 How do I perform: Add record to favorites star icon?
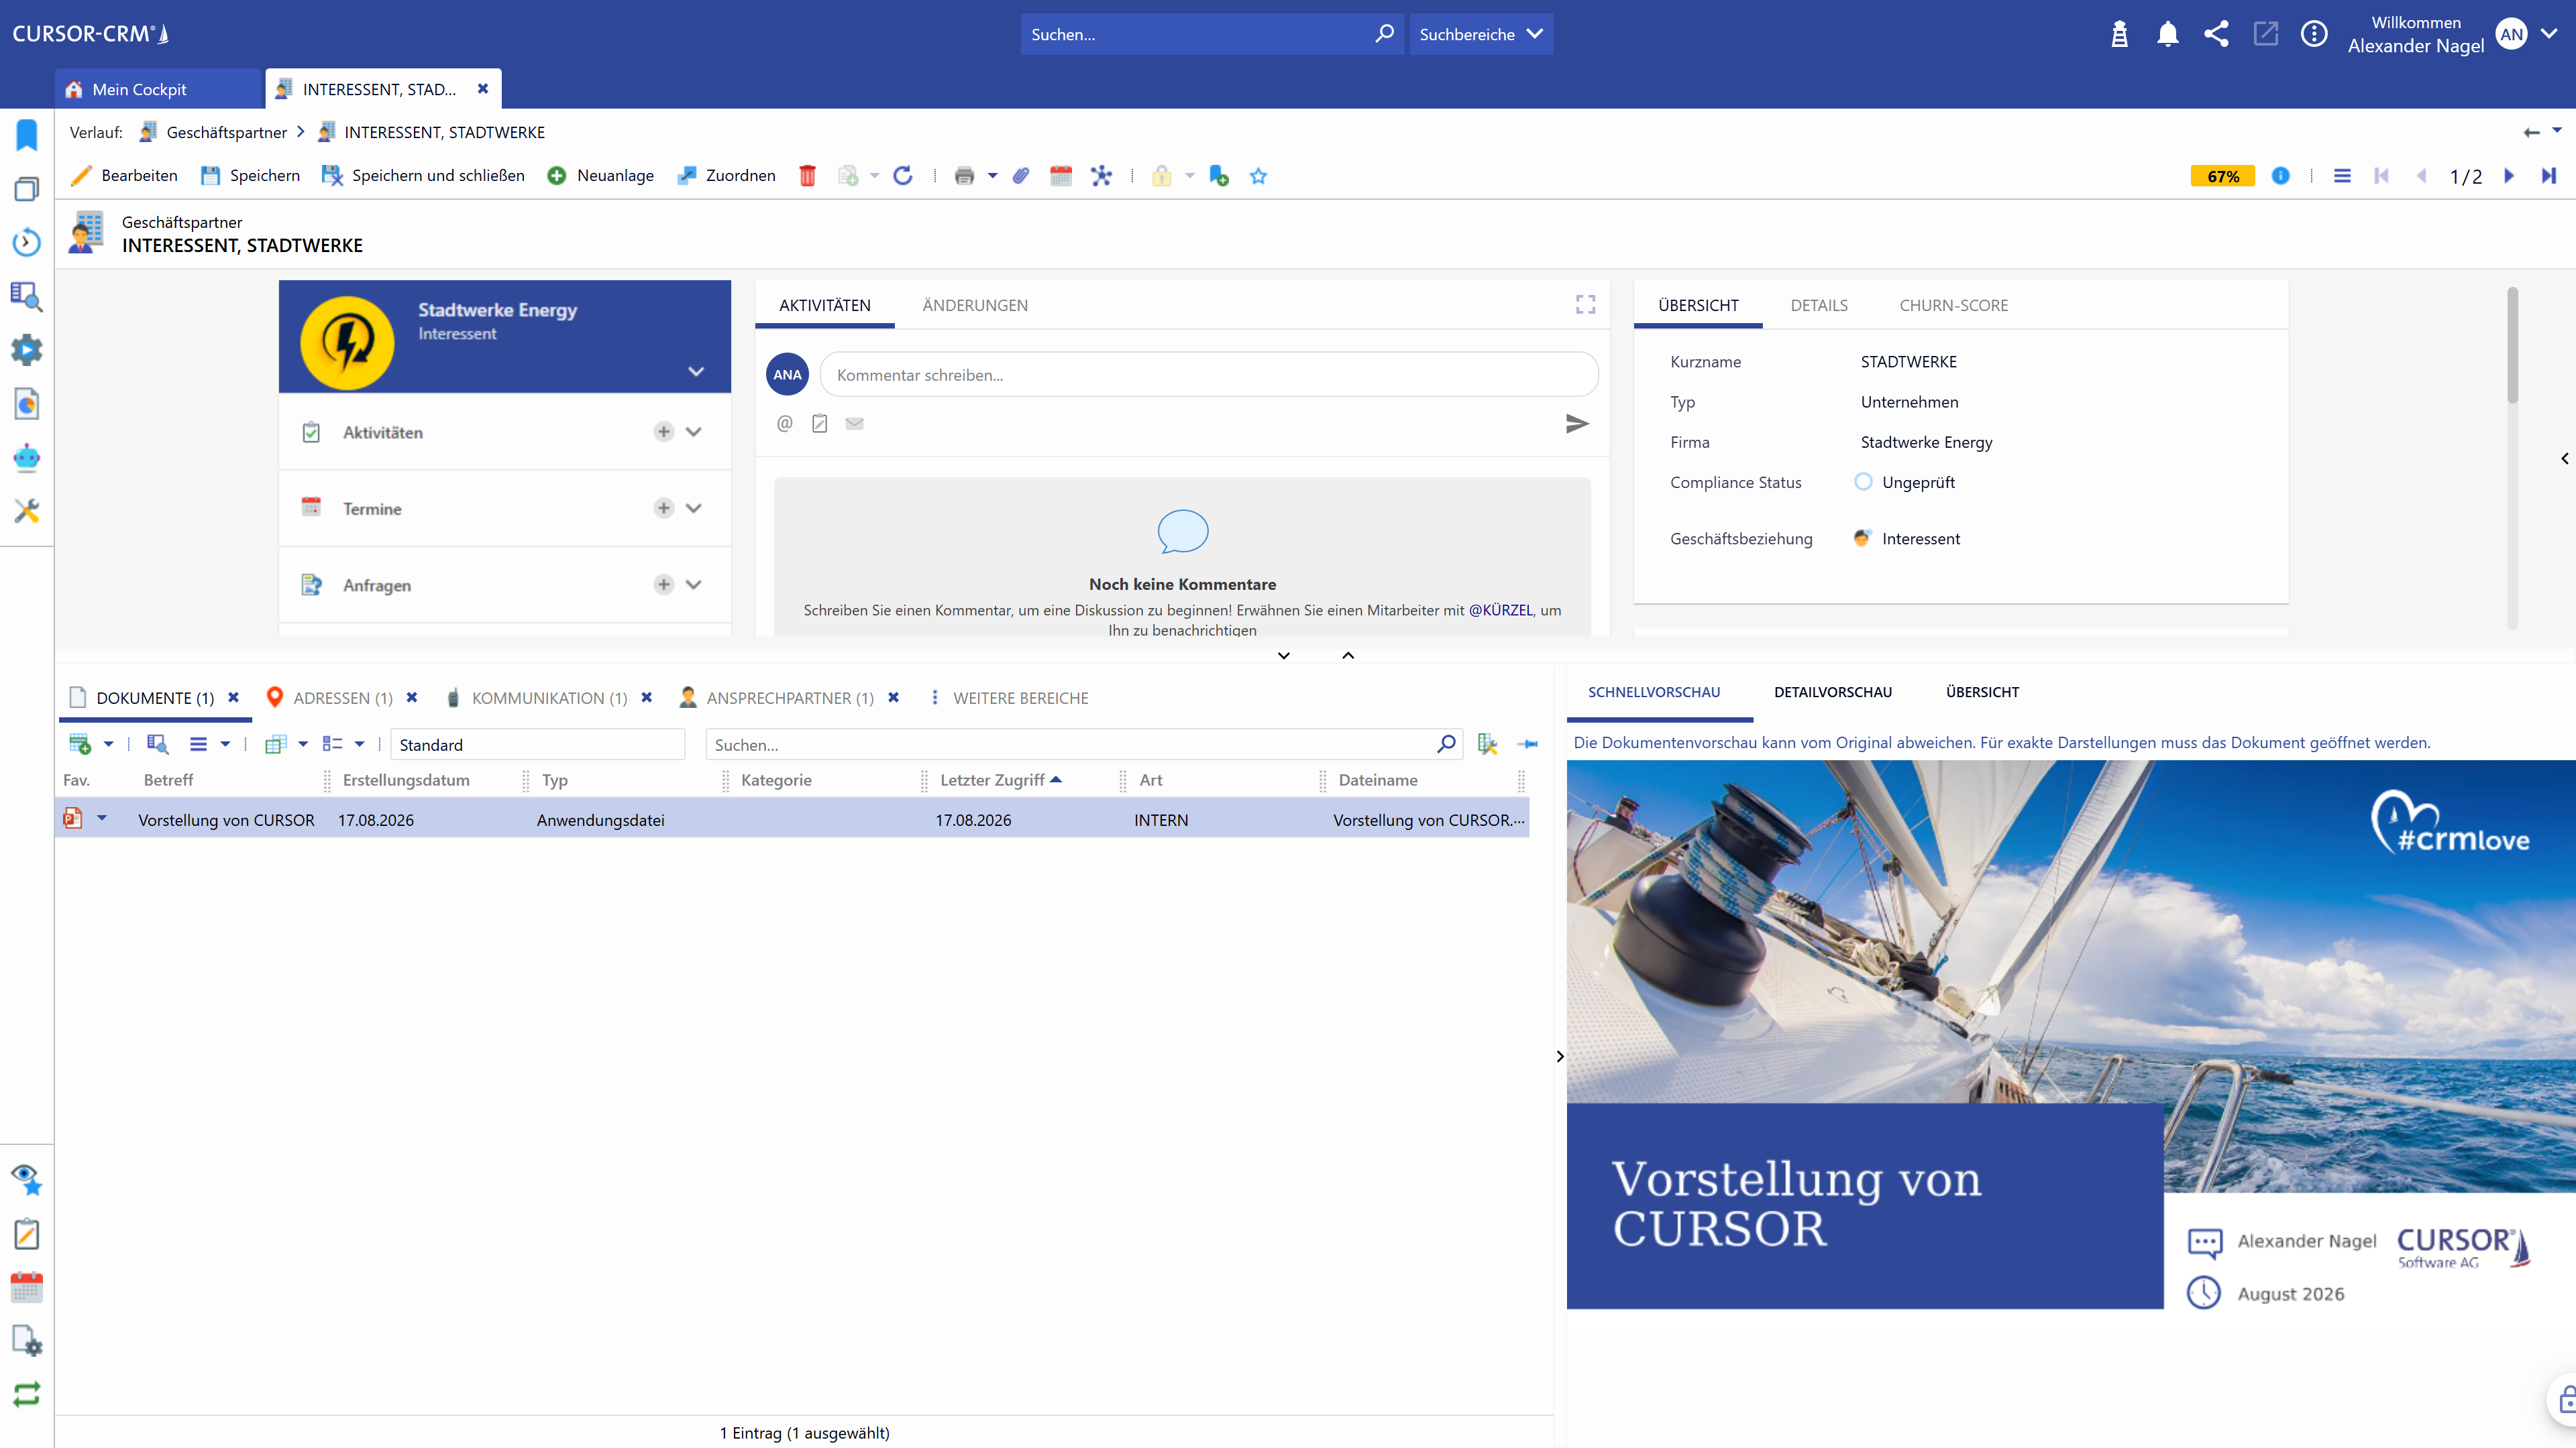1258,176
